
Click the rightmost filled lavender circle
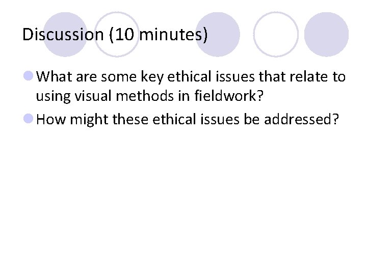pos(326,35)
